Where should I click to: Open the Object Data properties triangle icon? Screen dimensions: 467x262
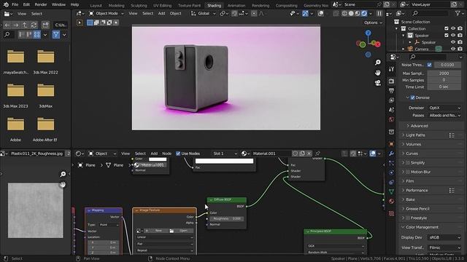pyautogui.click(x=391, y=191)
